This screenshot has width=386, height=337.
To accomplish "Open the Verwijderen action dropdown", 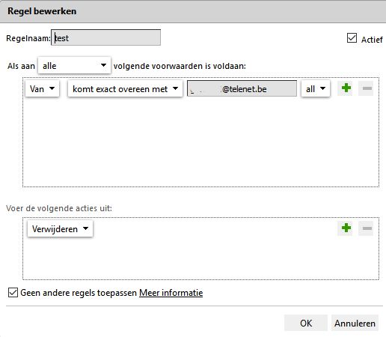I will pos(60,228).
